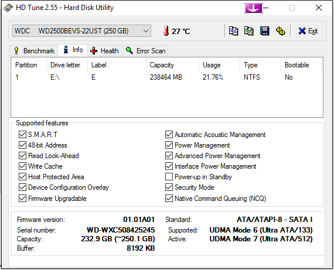The width and height of the screenshot is (334, 270).
Task: Toggle the Write Cache checkbox
Action: pos(22,166)
